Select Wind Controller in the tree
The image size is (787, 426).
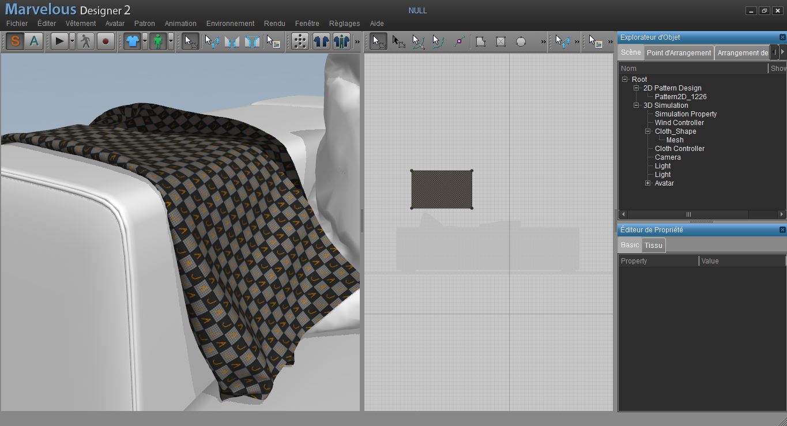pyautogui.click(x=679, y=123)
